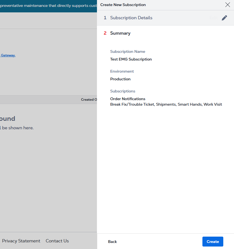This screenshot has width=234, height=249.
Task: Click the Subscription Name field label
Action: point(127,51)
